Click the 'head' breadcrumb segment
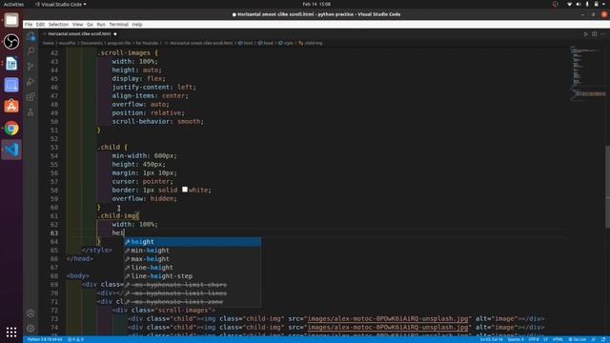Screen dimensions: 610x343 point(268,43)
